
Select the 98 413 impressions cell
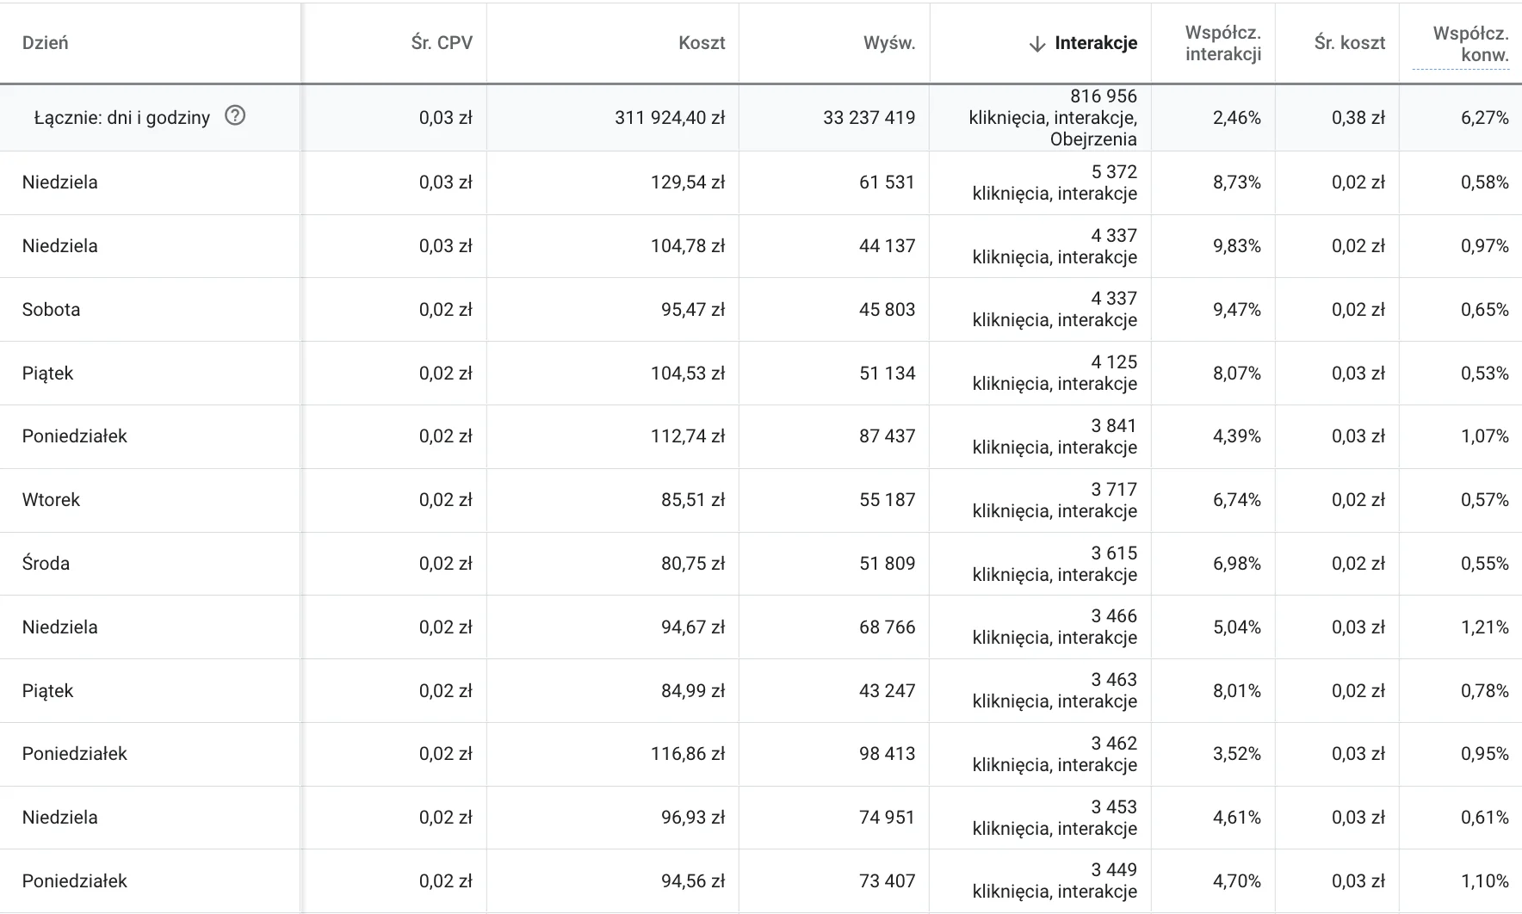coord(887,754)
